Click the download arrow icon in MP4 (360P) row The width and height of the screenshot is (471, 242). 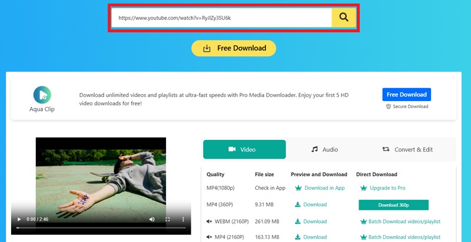298,204
